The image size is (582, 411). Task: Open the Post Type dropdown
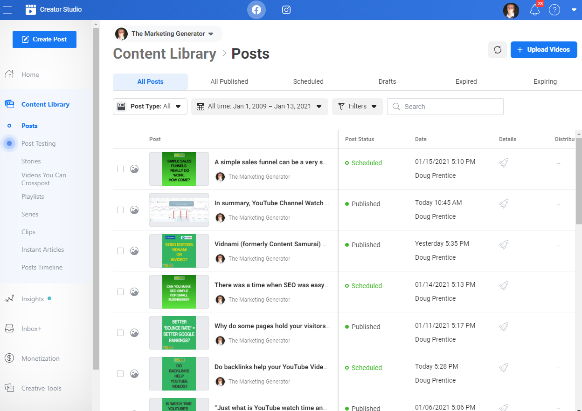pyautogui.click(x=150, y=107)
